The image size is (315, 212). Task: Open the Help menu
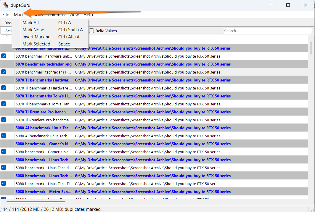tap(88, 15)
